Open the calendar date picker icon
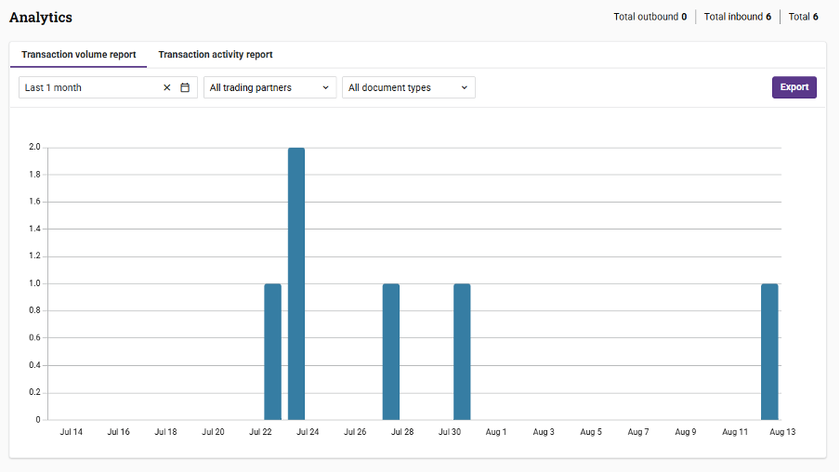840x472 pixels. 185,87
